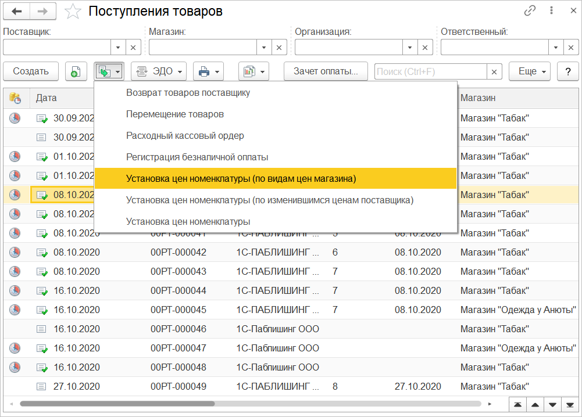
Task: Click the payment status column header icon
Action: pyautogui.click(x=15, y=98)
